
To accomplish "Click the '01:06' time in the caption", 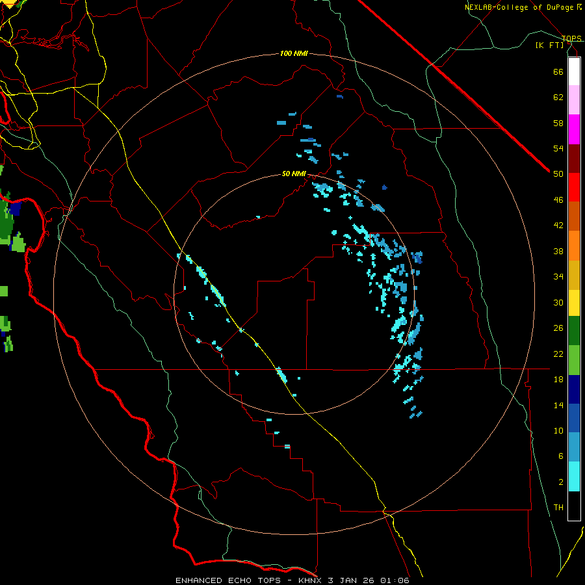I will [x=395, y=580].
